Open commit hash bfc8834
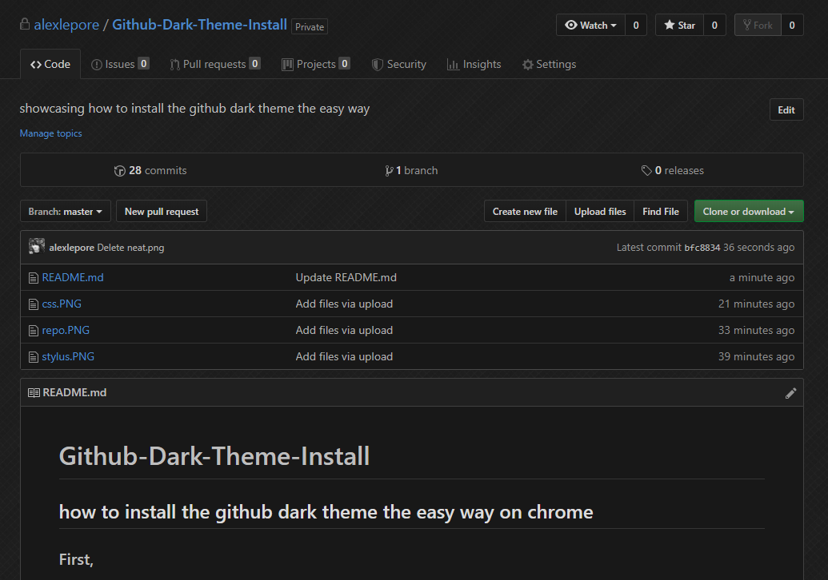The height and width of the screenshot is (580, 828). [702, 248]
